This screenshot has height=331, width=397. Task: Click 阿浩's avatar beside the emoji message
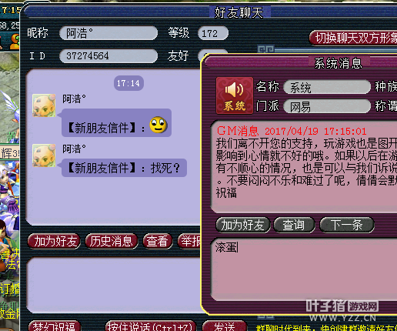pos(44,105)
